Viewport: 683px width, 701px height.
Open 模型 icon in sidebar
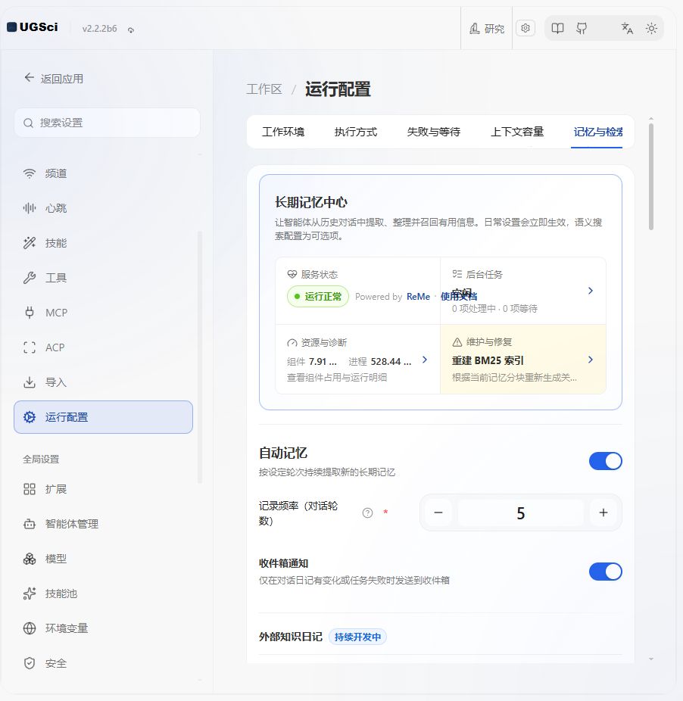29,559
